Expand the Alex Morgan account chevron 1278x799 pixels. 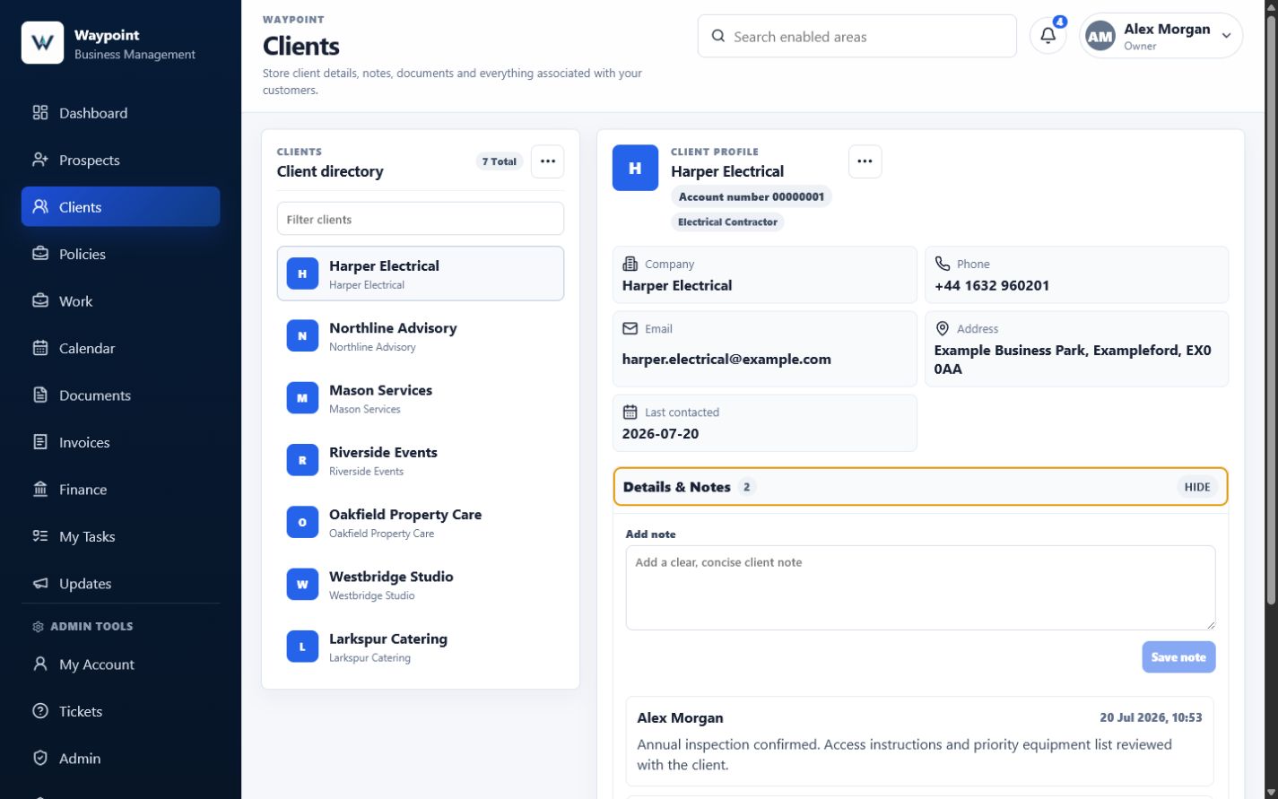(1226, 37)
